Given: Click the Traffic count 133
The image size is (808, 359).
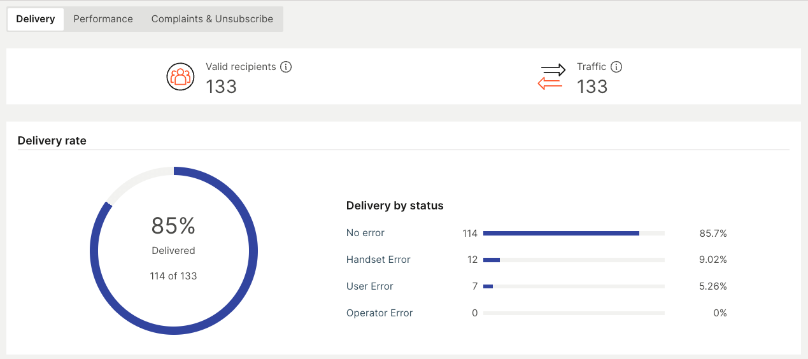Looking at the screenshot, I should 592,87.
